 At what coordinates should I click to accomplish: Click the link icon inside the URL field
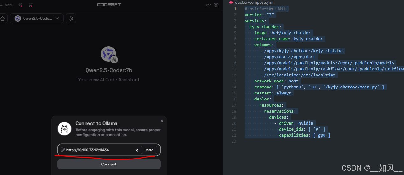(x=63, y=150)
